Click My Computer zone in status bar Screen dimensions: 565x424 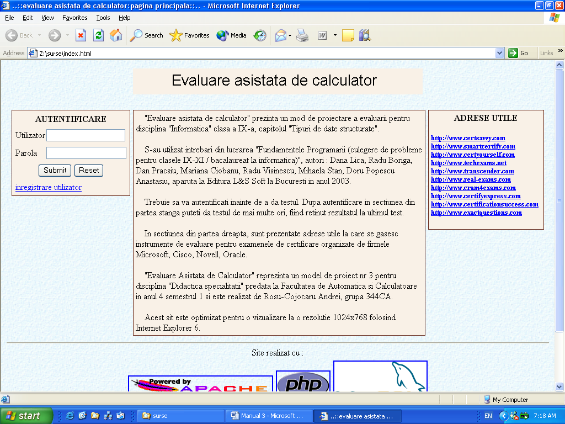point(505,400)
